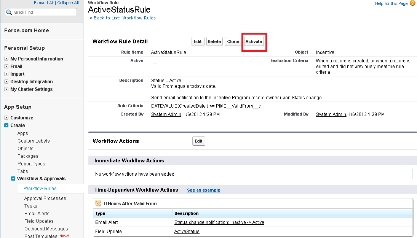The image size is (417, 238).
Task: Expand the Email setup section
Action: [x=6, y=67]
